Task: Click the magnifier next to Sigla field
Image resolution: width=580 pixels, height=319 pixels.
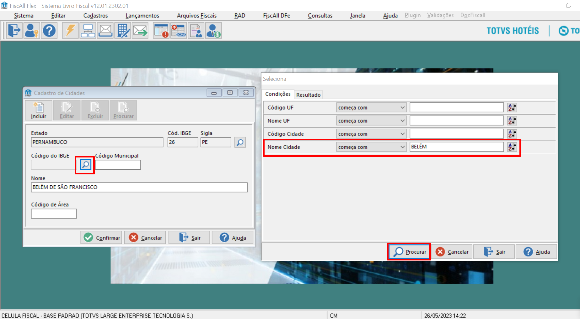Action: click(240, 142)
